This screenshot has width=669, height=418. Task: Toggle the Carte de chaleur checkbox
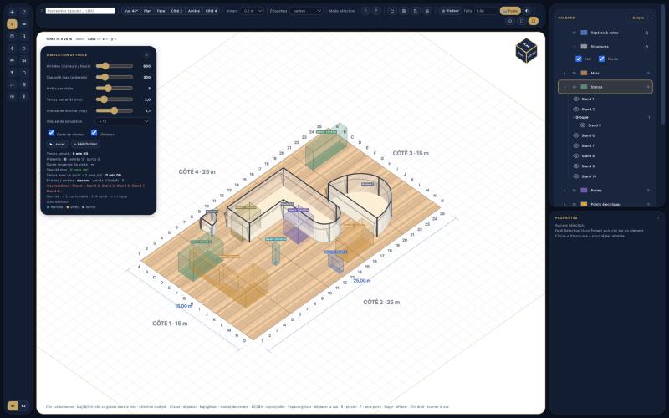click(x=51, y=133)
